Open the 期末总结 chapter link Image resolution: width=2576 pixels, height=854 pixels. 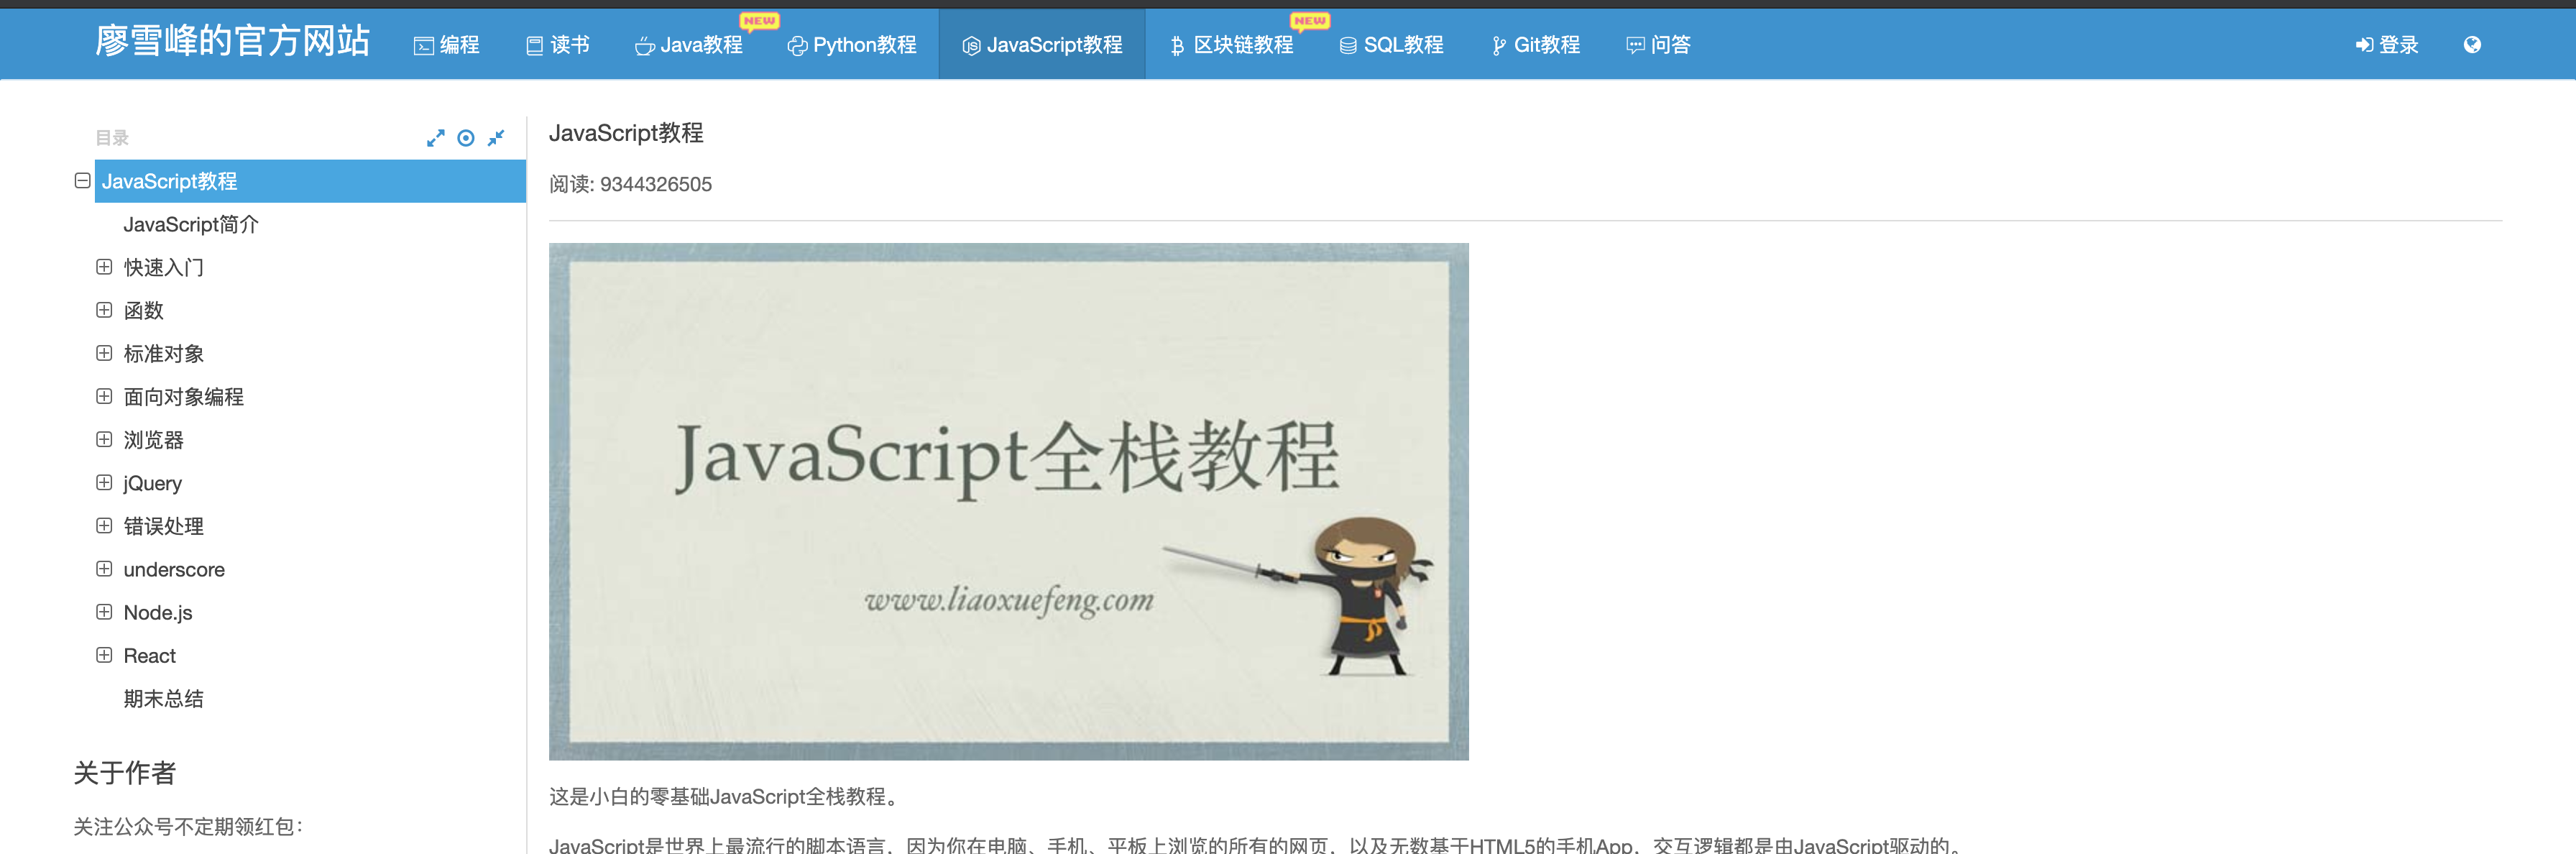163,698
